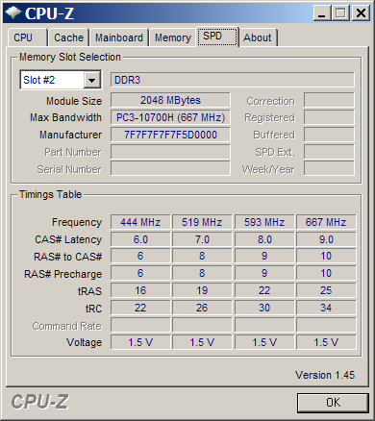
Task: Click the 2048 MBytes module size value
Action: tap(170, 100)
